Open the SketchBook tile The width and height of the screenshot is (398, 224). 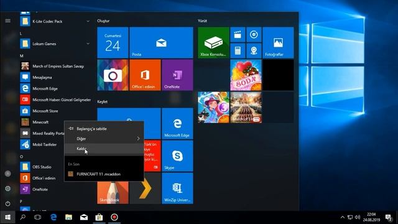pyautogui.click(x=113, y=192)
